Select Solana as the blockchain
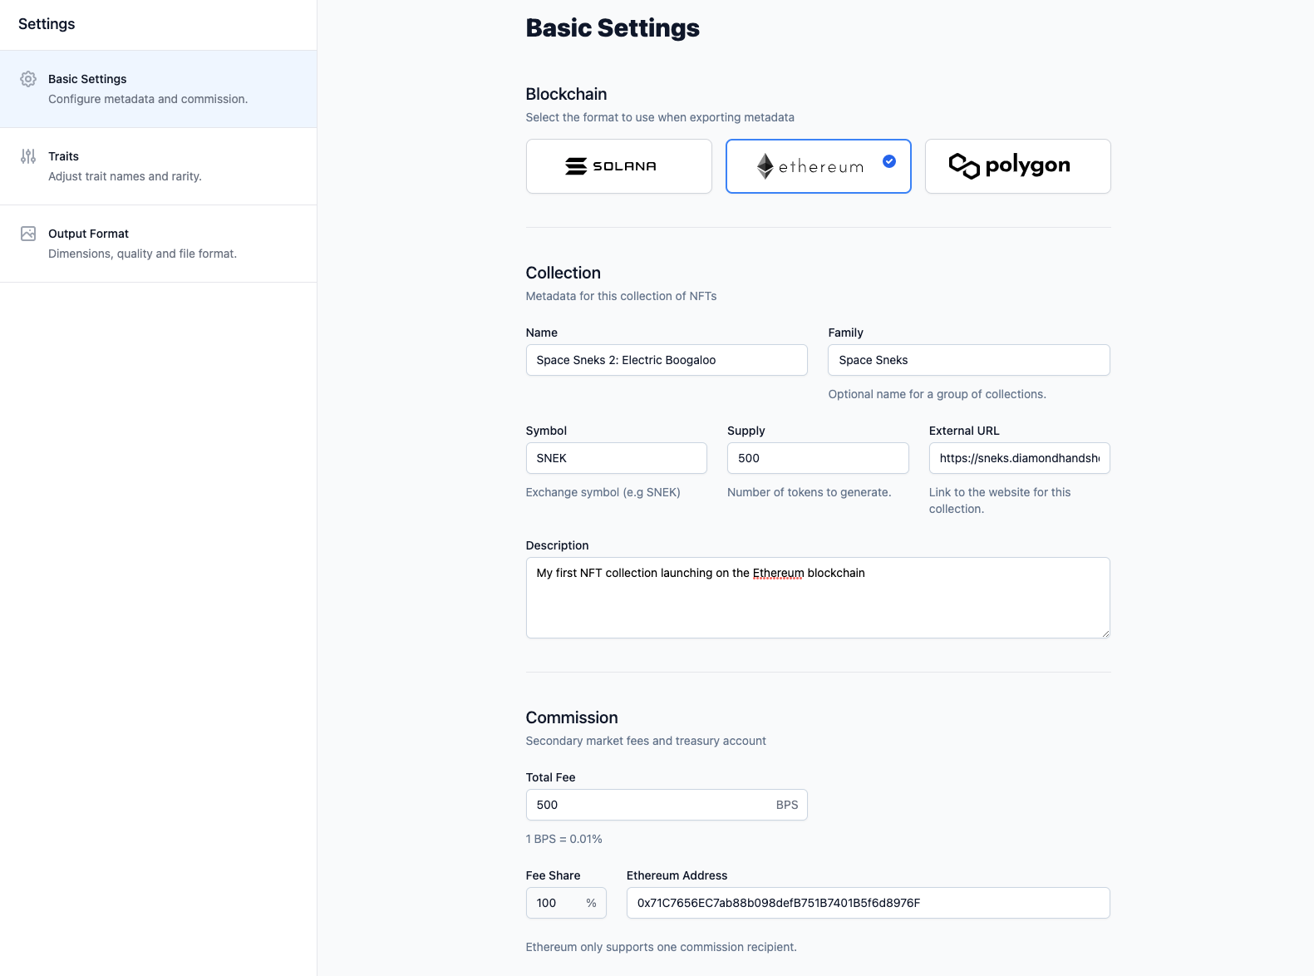The height and width of the screenshot is (976, 1314). (x=619, y=166)
